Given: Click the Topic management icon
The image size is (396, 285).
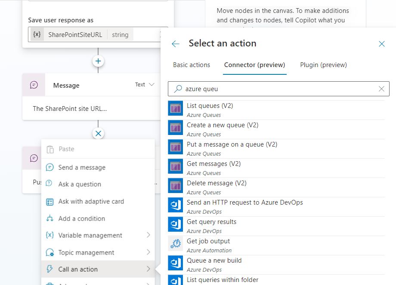Looking at the screenshot, I should coord(50,252).
